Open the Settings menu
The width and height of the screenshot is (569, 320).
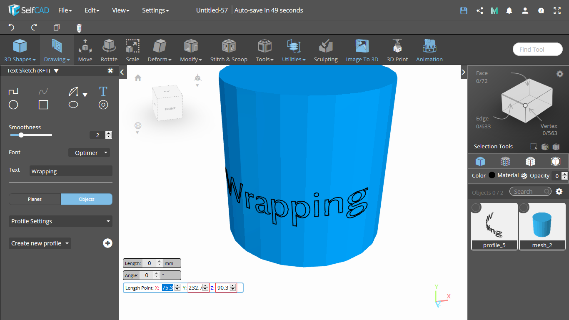coord(155,10)
